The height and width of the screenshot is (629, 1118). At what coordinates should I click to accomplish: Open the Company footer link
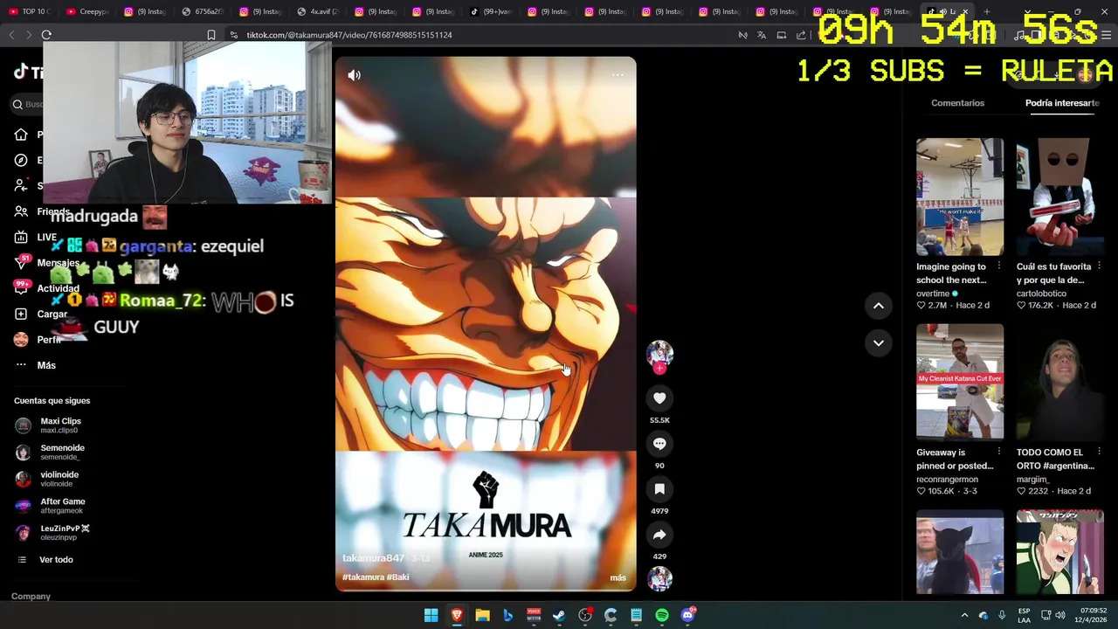[31, 597]
